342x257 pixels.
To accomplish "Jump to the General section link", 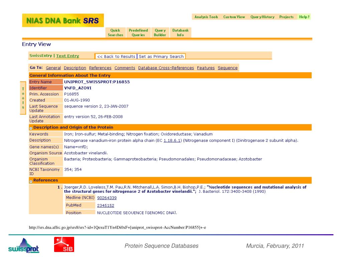I will pos(53,68).
